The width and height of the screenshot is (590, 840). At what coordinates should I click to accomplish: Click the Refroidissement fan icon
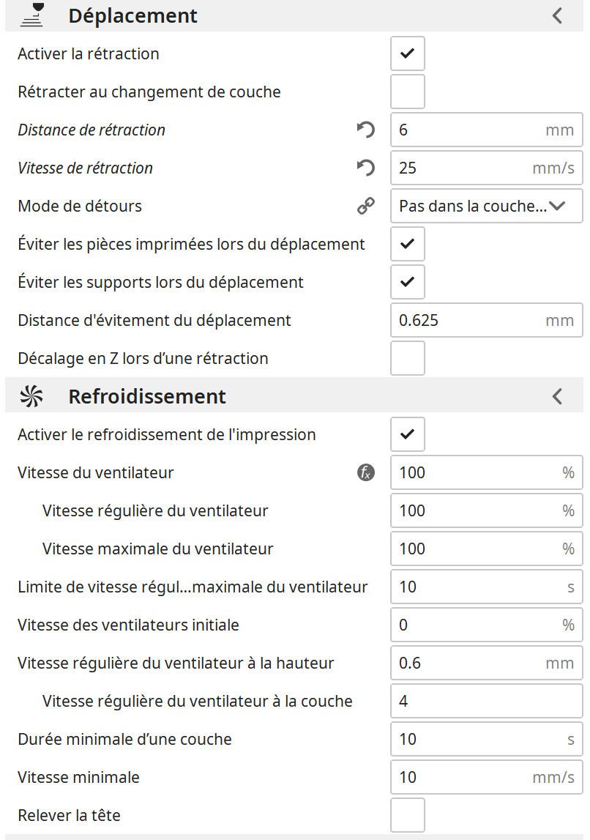(x=31, y=396)
